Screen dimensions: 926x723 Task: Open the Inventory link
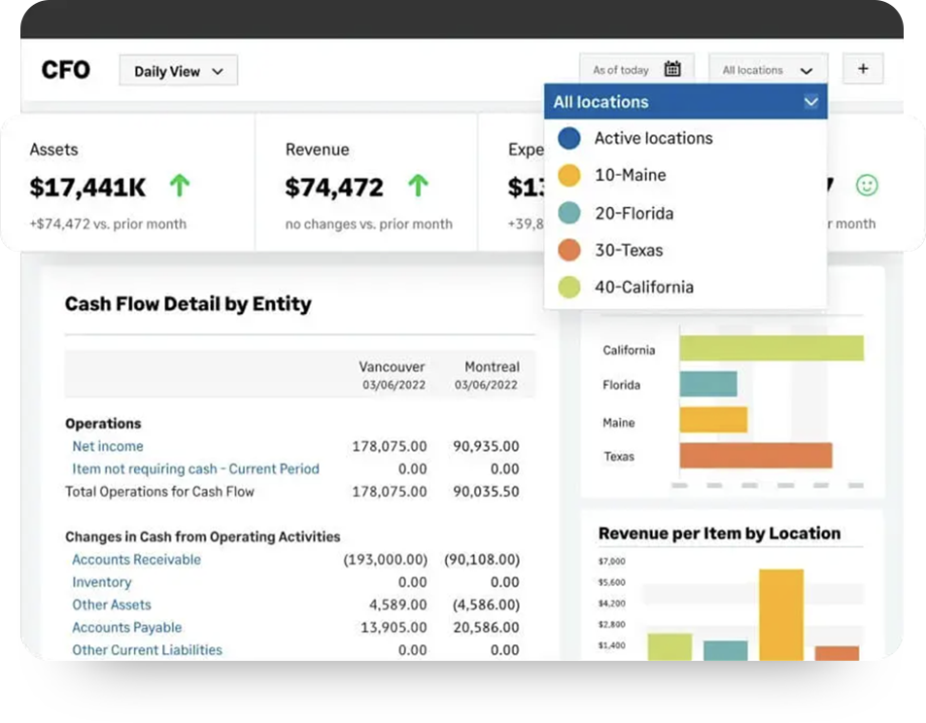pos(102,582)
